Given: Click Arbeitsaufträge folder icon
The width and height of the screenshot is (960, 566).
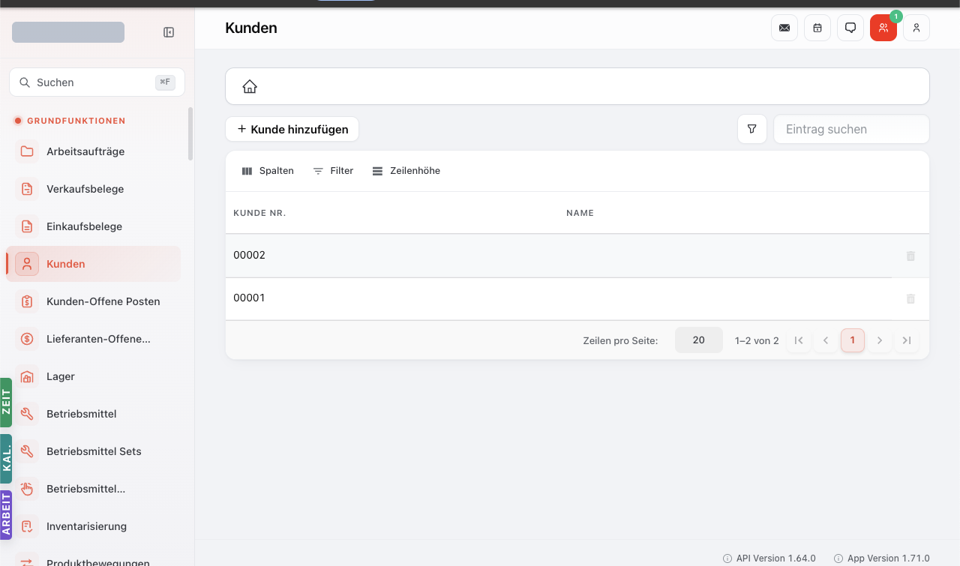Looking at the screenshot, I should pos(27,151).
